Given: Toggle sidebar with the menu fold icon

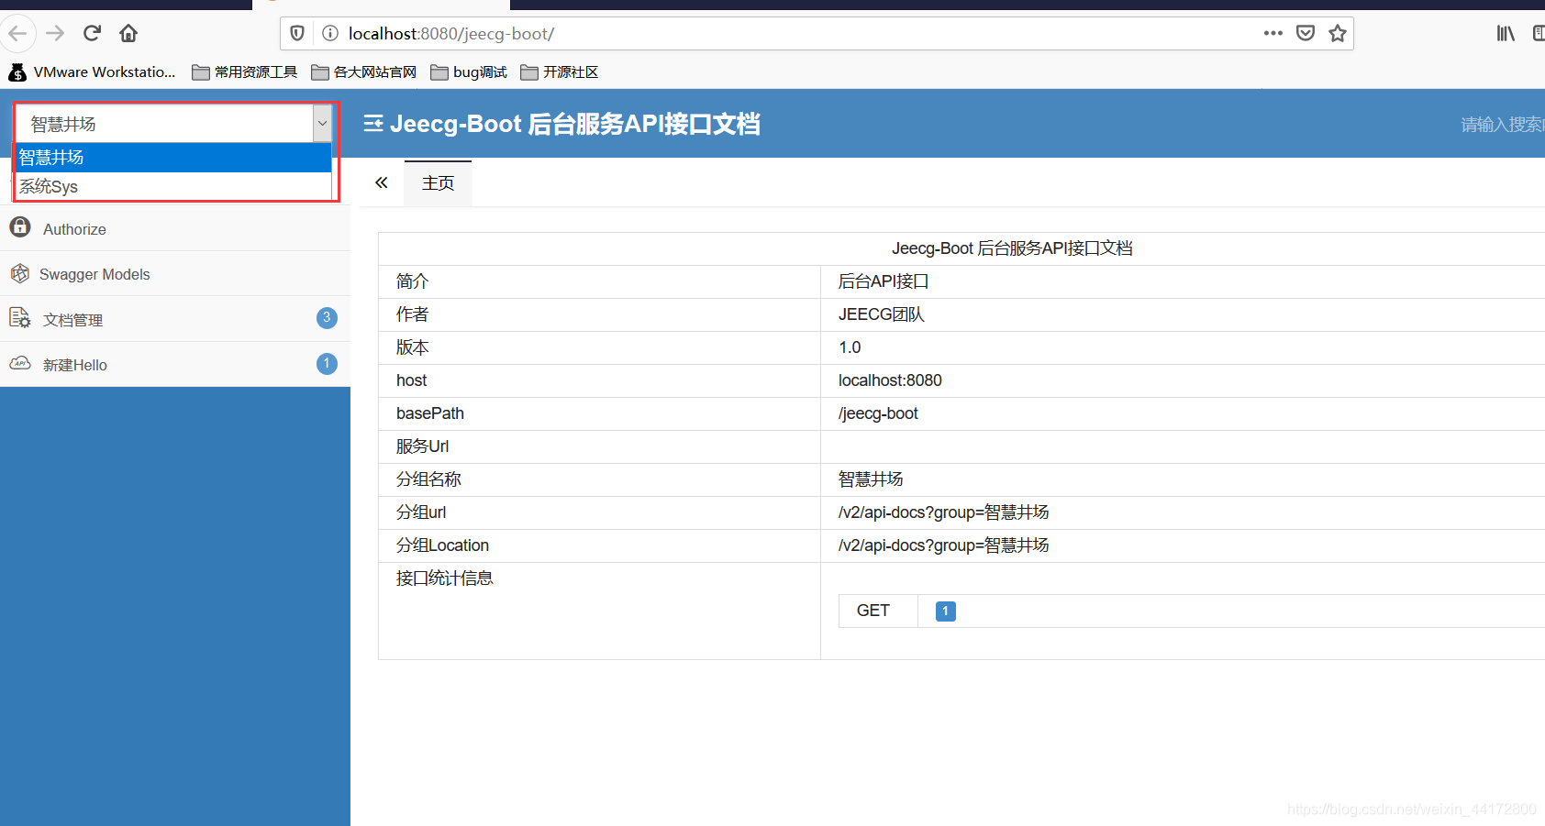Looking at the screenshot, I should pos(372,124).
